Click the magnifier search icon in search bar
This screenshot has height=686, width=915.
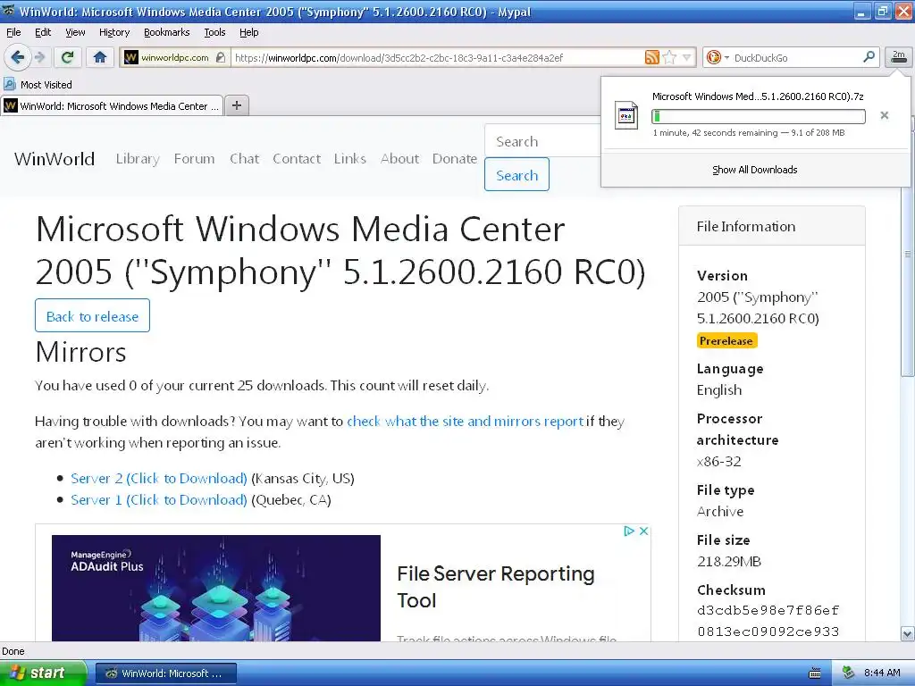[x=869, y=57]
